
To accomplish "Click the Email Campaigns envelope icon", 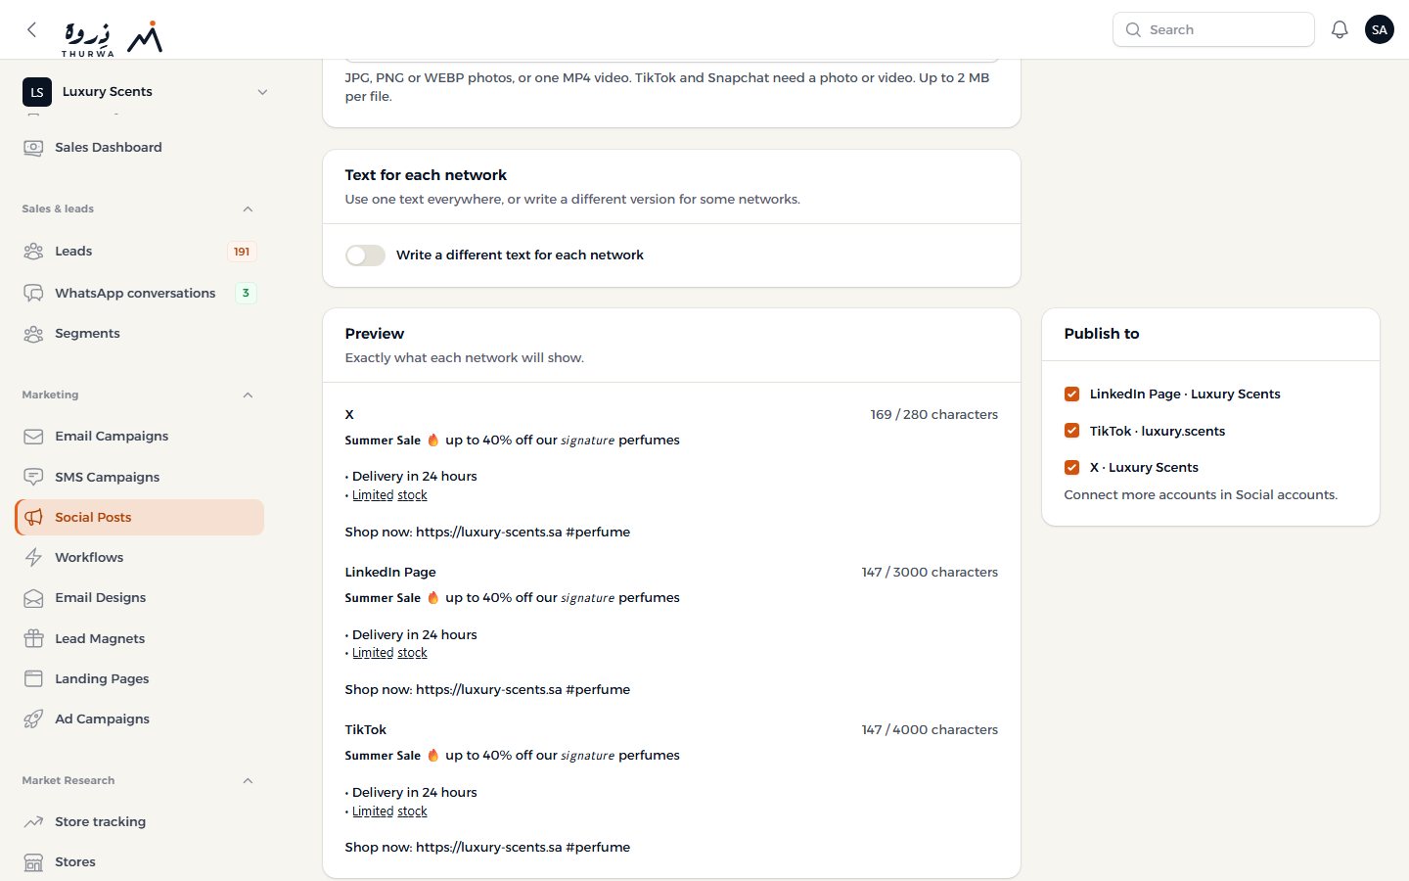I will pos(33,437).
